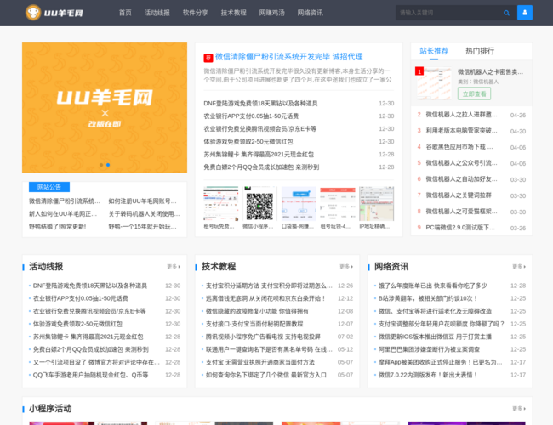The image size is (553, 425).
Task: Expand 更多 in 网络资讯 section
Action: [519, 267]
